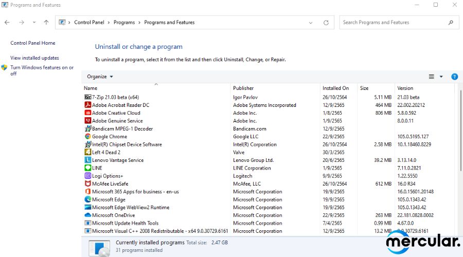Click the Adobe Acrobat Reader DC icon
Viewport: 463px width, 257px height.
click(87, 105)
